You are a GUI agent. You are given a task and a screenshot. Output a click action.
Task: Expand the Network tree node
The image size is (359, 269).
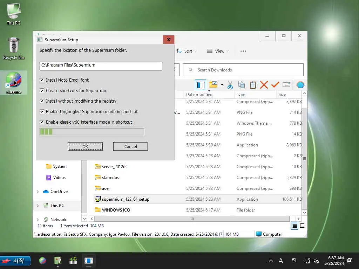38,220
